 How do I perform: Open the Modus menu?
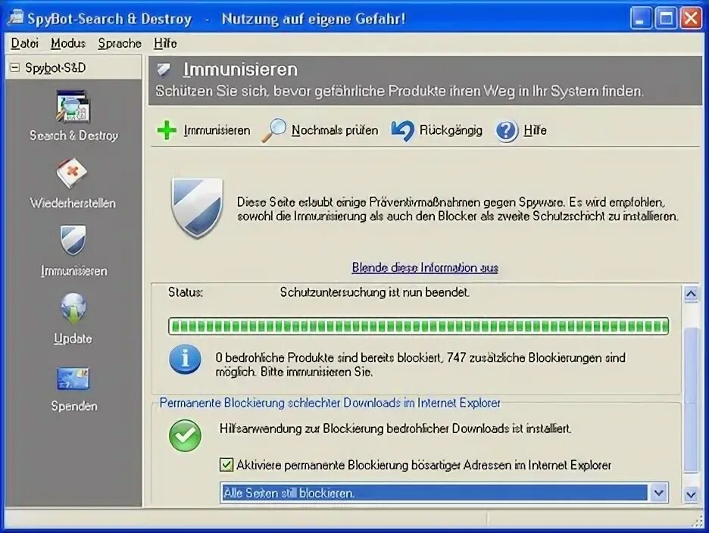[68, 43]
